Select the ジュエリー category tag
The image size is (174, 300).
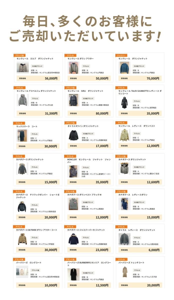coord(121,55)
